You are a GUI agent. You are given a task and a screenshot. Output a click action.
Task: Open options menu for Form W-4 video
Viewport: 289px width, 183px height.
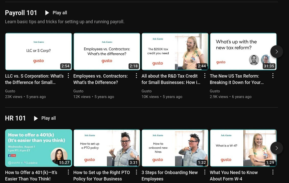(273, 172)
